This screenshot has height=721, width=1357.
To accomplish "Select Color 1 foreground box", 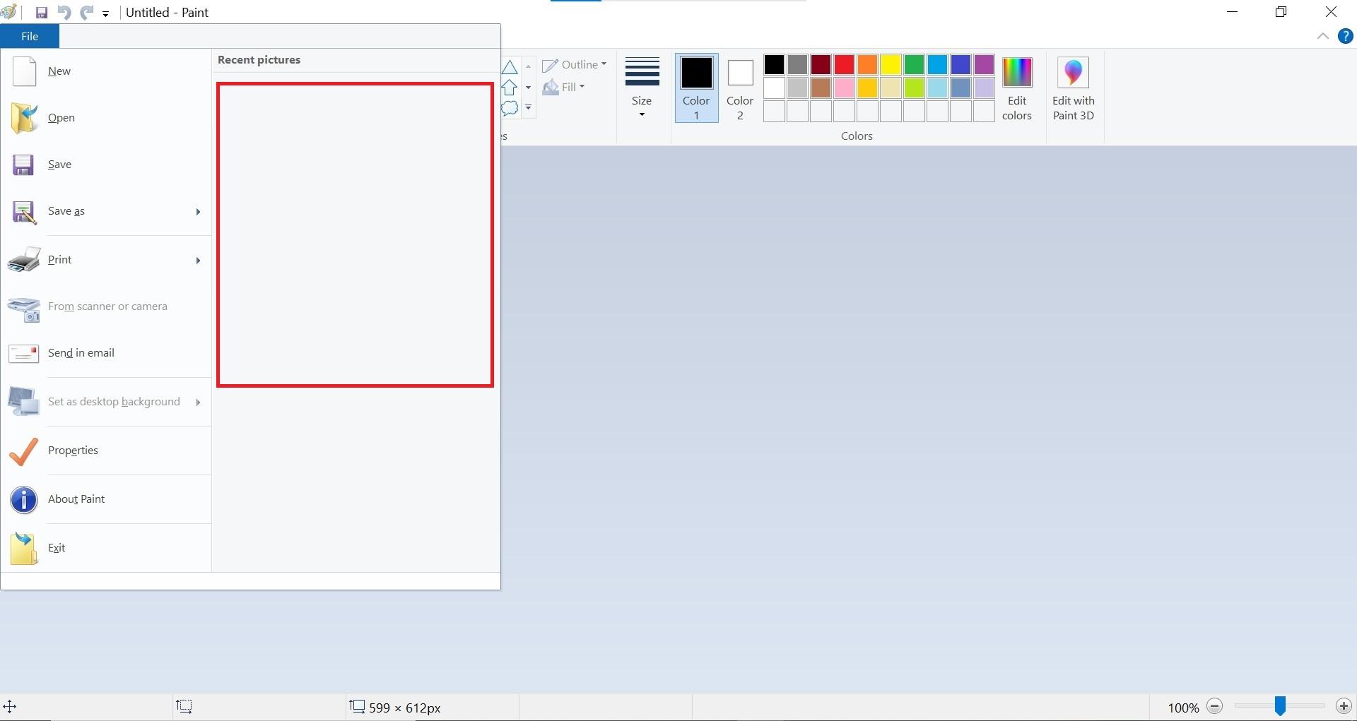I will tap(696, 88).
